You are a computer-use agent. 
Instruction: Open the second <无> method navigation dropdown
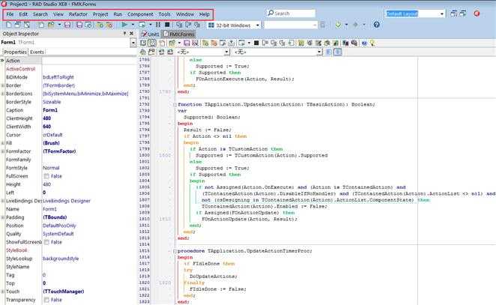319,52
